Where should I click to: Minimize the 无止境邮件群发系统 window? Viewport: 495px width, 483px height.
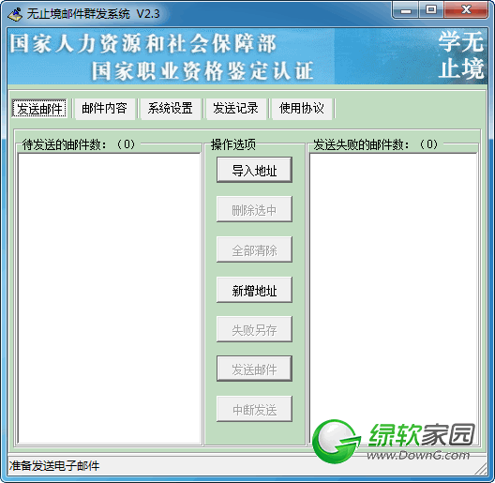(x=406, y=10)
